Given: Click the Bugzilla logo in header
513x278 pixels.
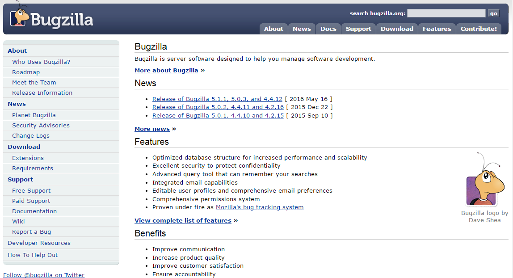Looking at the screenshot, I should click(51, 19).
